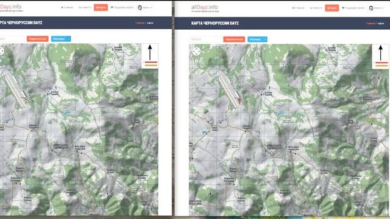This screenshot has width=390, height=219.
Task: Zoom out the right window map
Action: click(196, 72)
